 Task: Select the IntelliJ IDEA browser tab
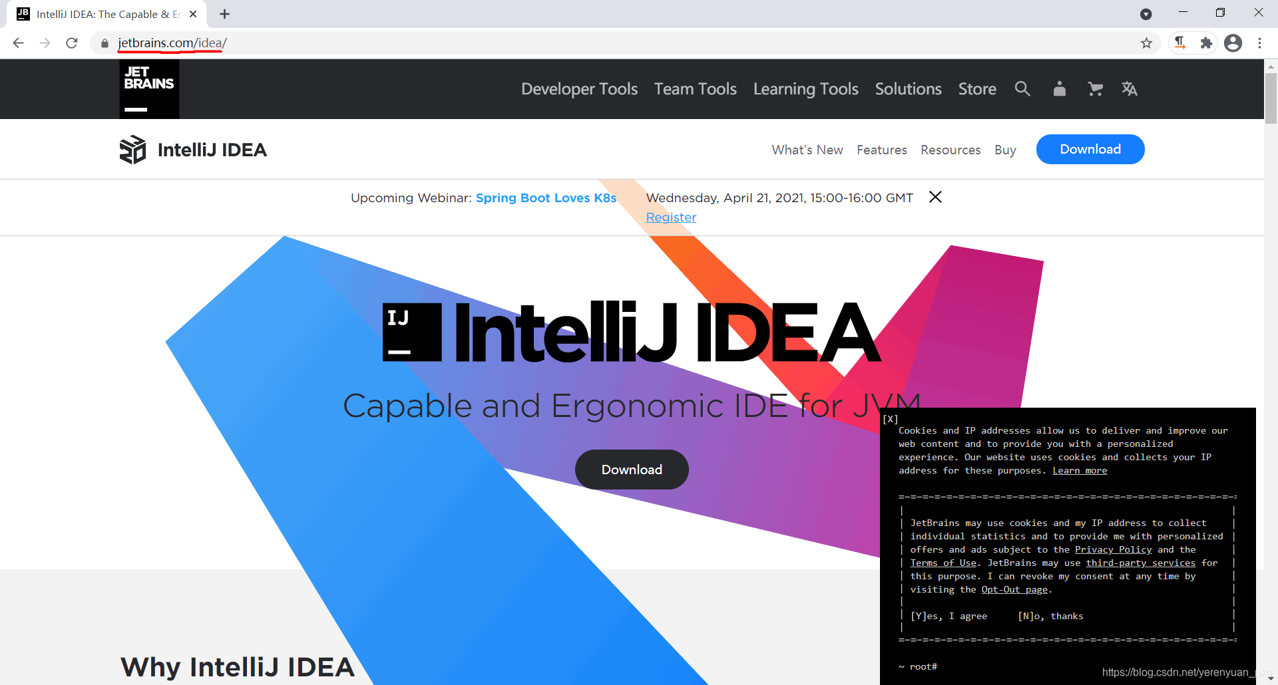click(x=106, y=14)
